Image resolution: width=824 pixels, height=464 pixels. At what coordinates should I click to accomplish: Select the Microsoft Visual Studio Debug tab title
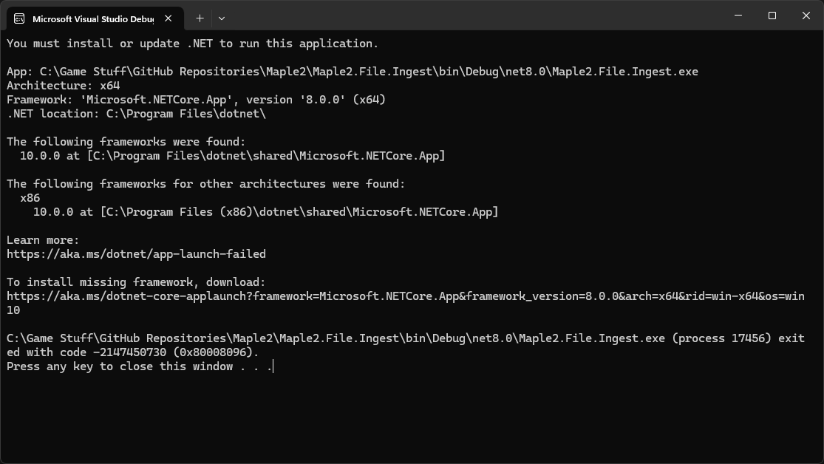coord(93,18)
